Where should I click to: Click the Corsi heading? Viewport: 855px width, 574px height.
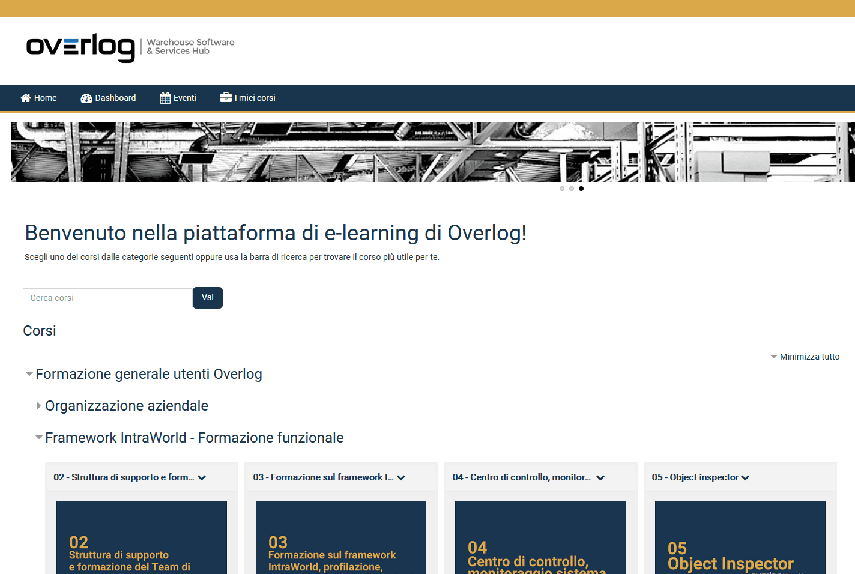pyautogui.click(x=40, y=331)
